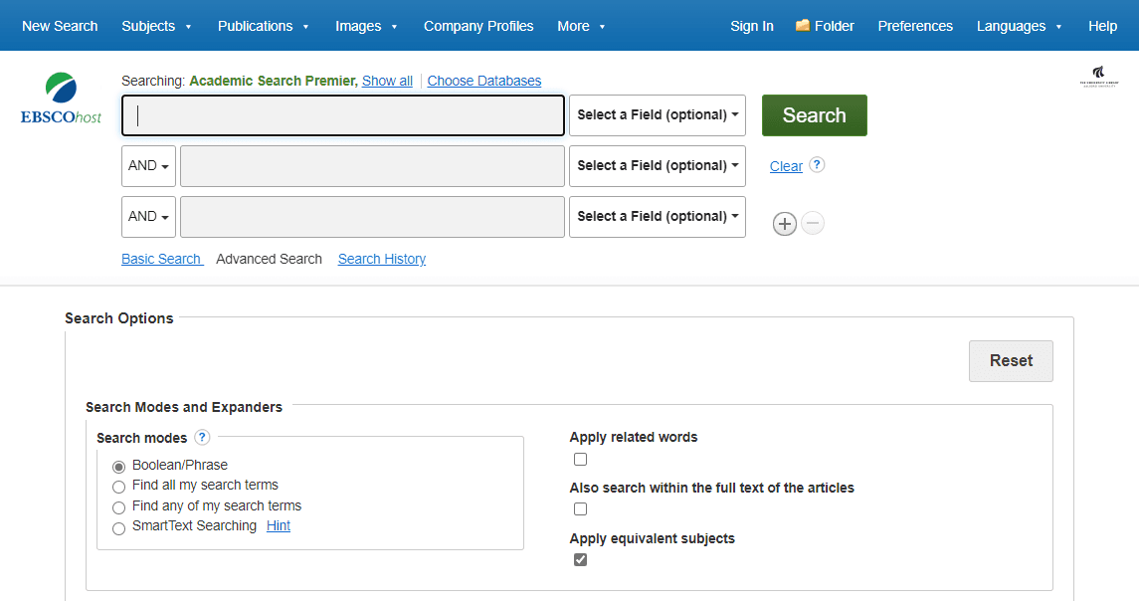The image size is (1139, 601).
Task: Open the Search modes help icon
Action: (202, 438)
